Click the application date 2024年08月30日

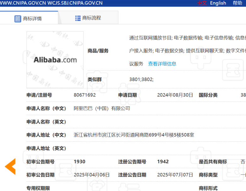175,95
